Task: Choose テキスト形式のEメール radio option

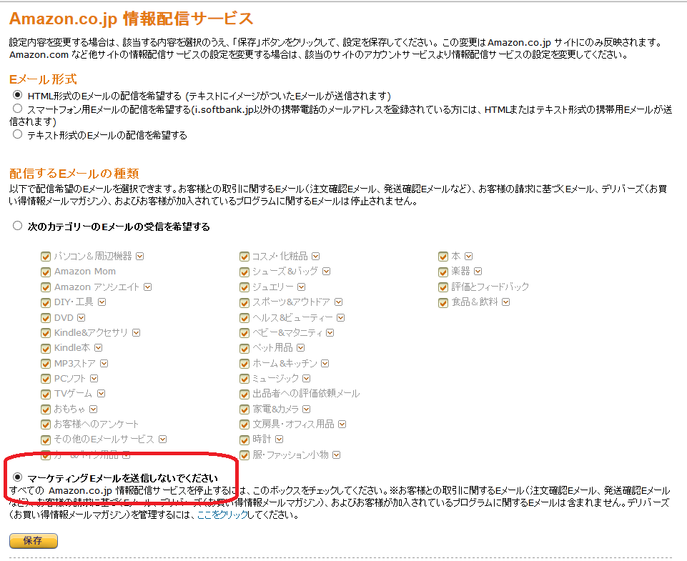Action: pos(18,134)
